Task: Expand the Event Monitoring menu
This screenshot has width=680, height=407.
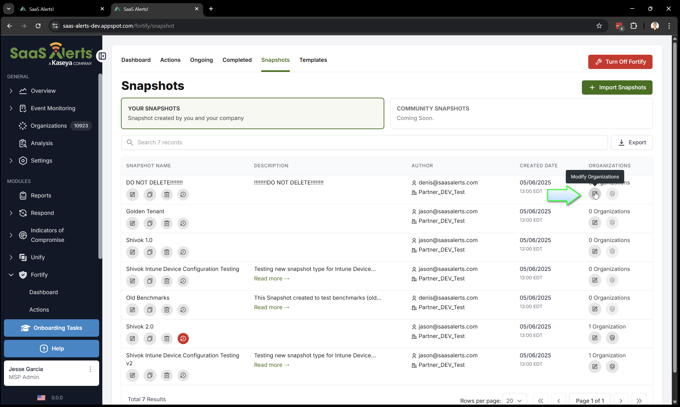Action: pos(11,108)
